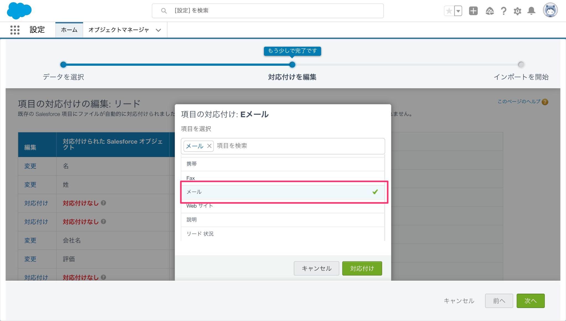
Task: Click the help icon beside このページのヘルプ
Action: point(545,102)
